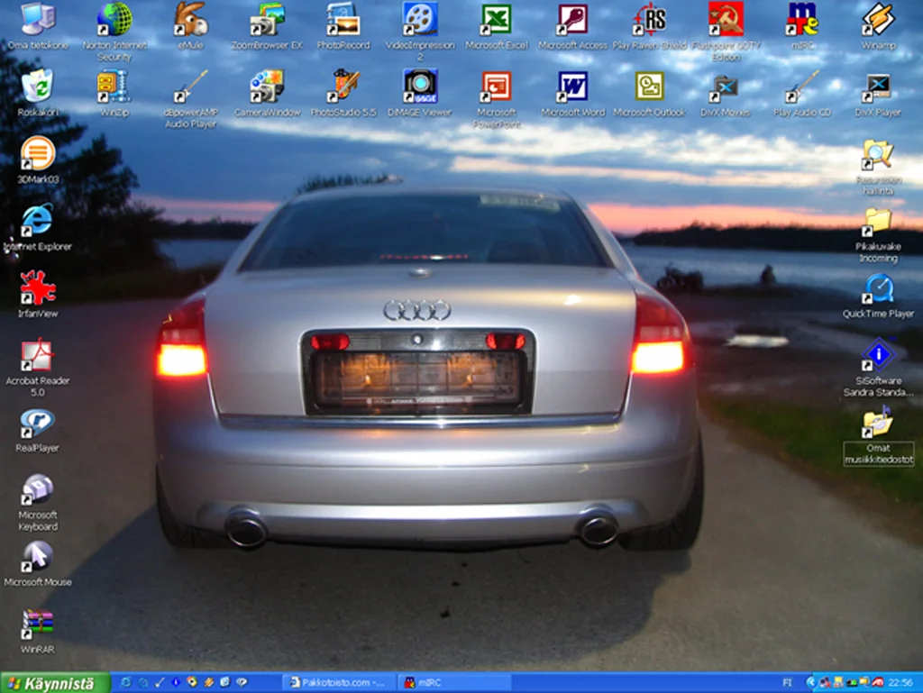The height and width of the screenshot is (693, 923).
Task: Click the Acrobat Reader 5.0 icon
Action: tap(38, 355)
